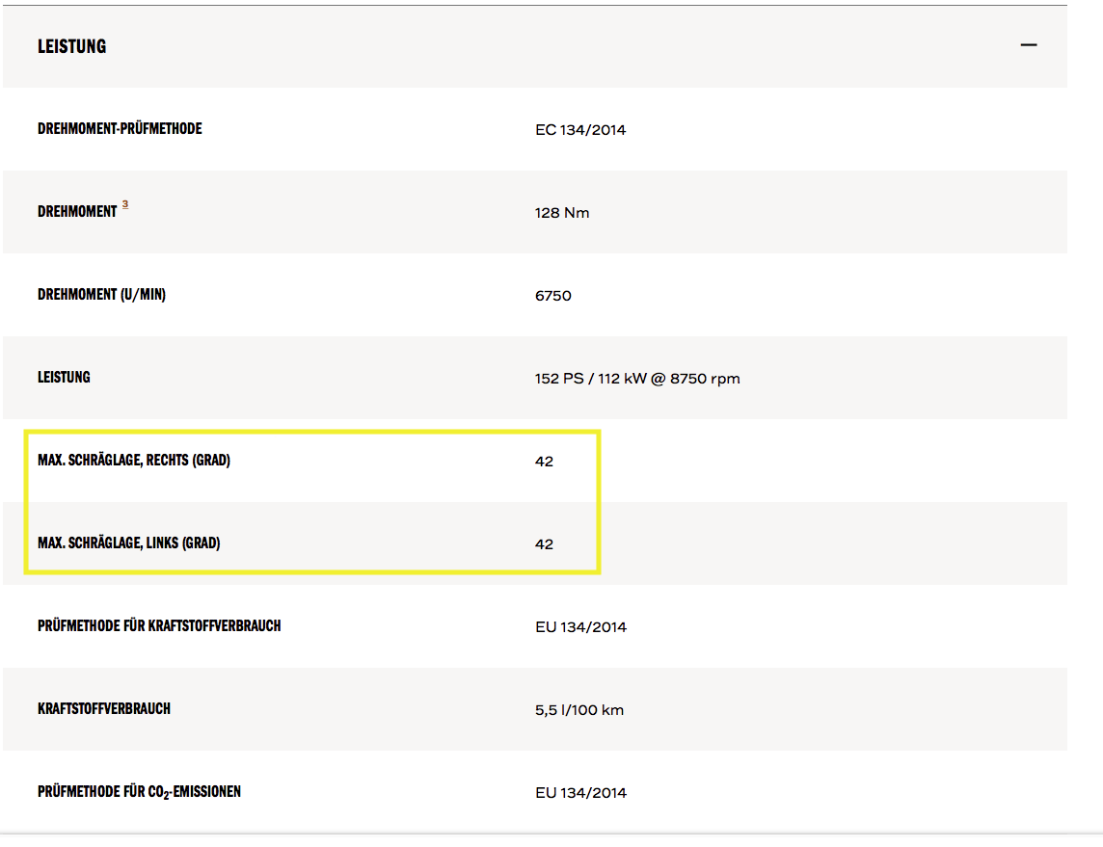Viewport: 1103px width, 847px height.
Task: Select the 42 value for Schräglage rechts
Action: (545, 462)
